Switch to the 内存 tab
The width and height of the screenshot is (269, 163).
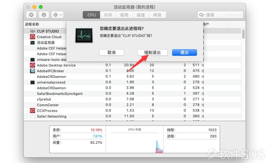(x=108, y=15)
